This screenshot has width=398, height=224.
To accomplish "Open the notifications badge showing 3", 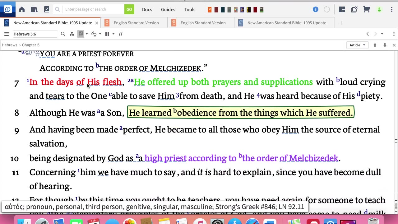I will pos(315,9).
